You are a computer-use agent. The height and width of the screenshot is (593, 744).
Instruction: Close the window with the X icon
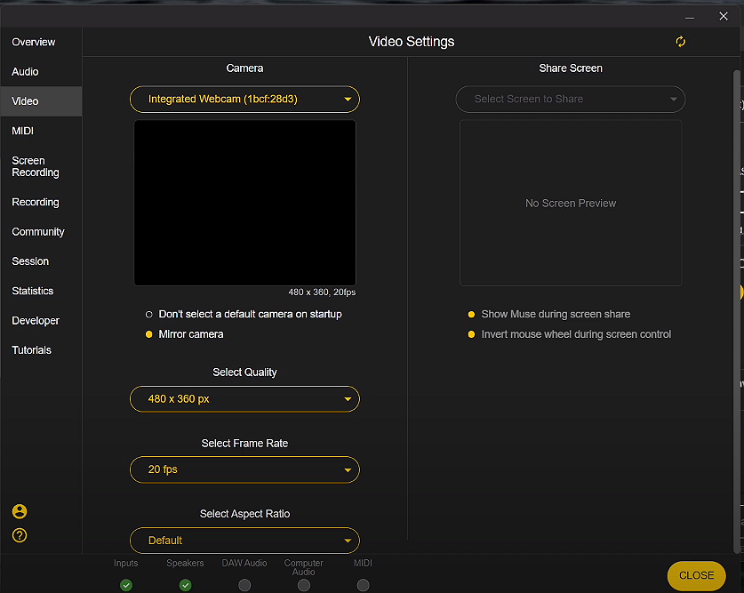(724, 16)
